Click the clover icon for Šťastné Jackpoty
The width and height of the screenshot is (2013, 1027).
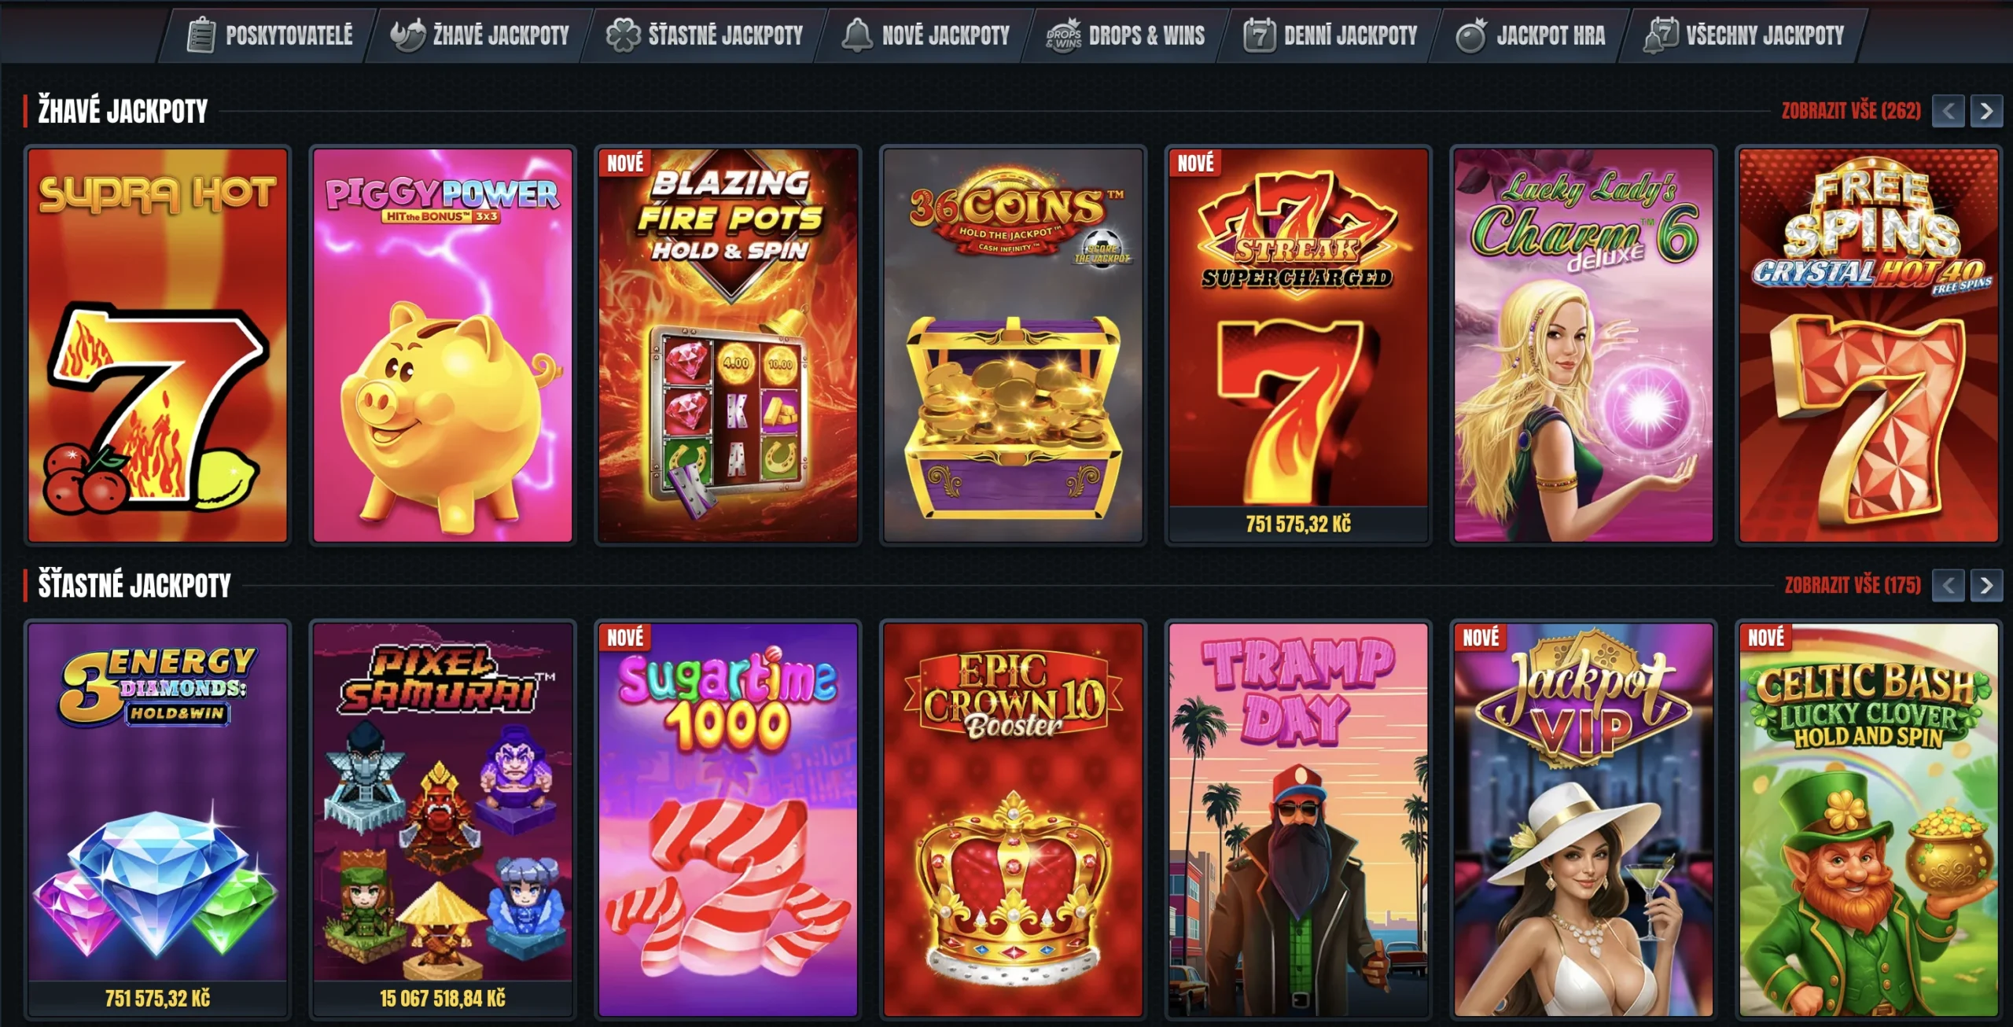click(623, 35)
